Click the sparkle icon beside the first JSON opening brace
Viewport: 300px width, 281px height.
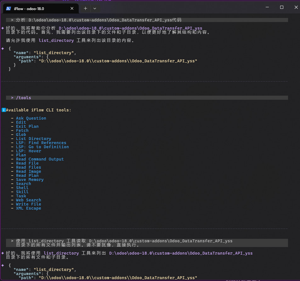tap(3, 49)
